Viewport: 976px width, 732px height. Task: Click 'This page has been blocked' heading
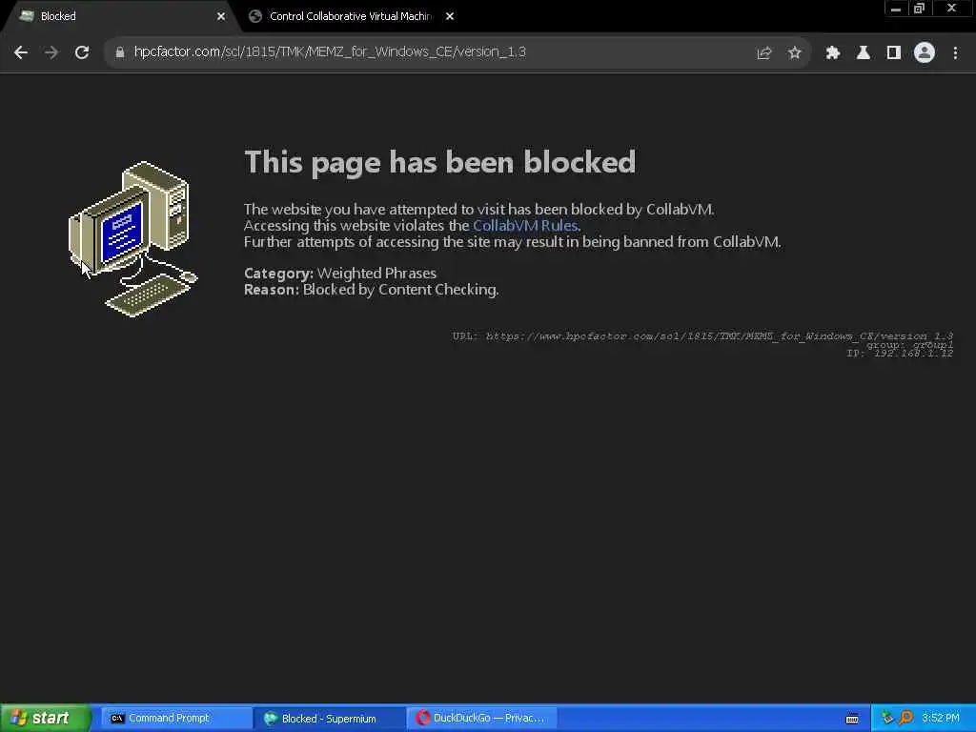440,162
